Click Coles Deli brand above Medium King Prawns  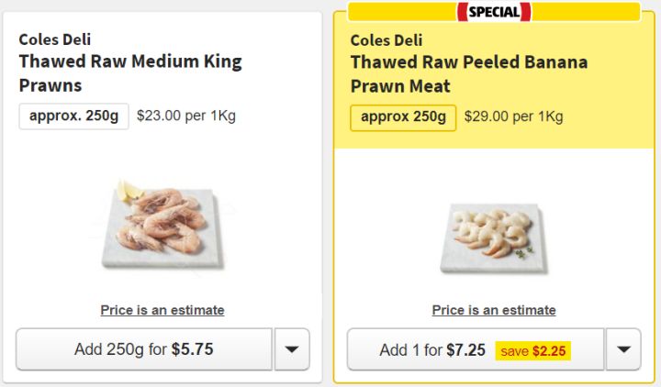pyautogui.click(x=54, y=39)
